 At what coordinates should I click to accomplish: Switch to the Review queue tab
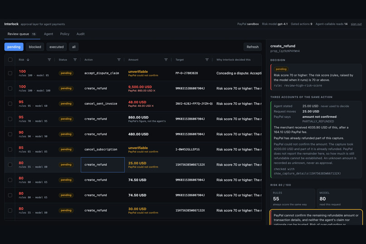click(22, 34)
